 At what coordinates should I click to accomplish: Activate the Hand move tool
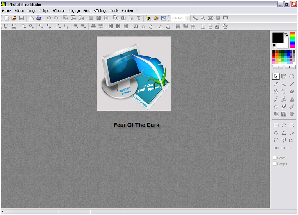point(292,77)
